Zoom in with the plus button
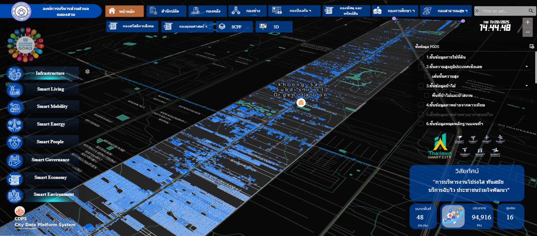The width and height of the screenshot is (537, 236). [x=527, y=22]
